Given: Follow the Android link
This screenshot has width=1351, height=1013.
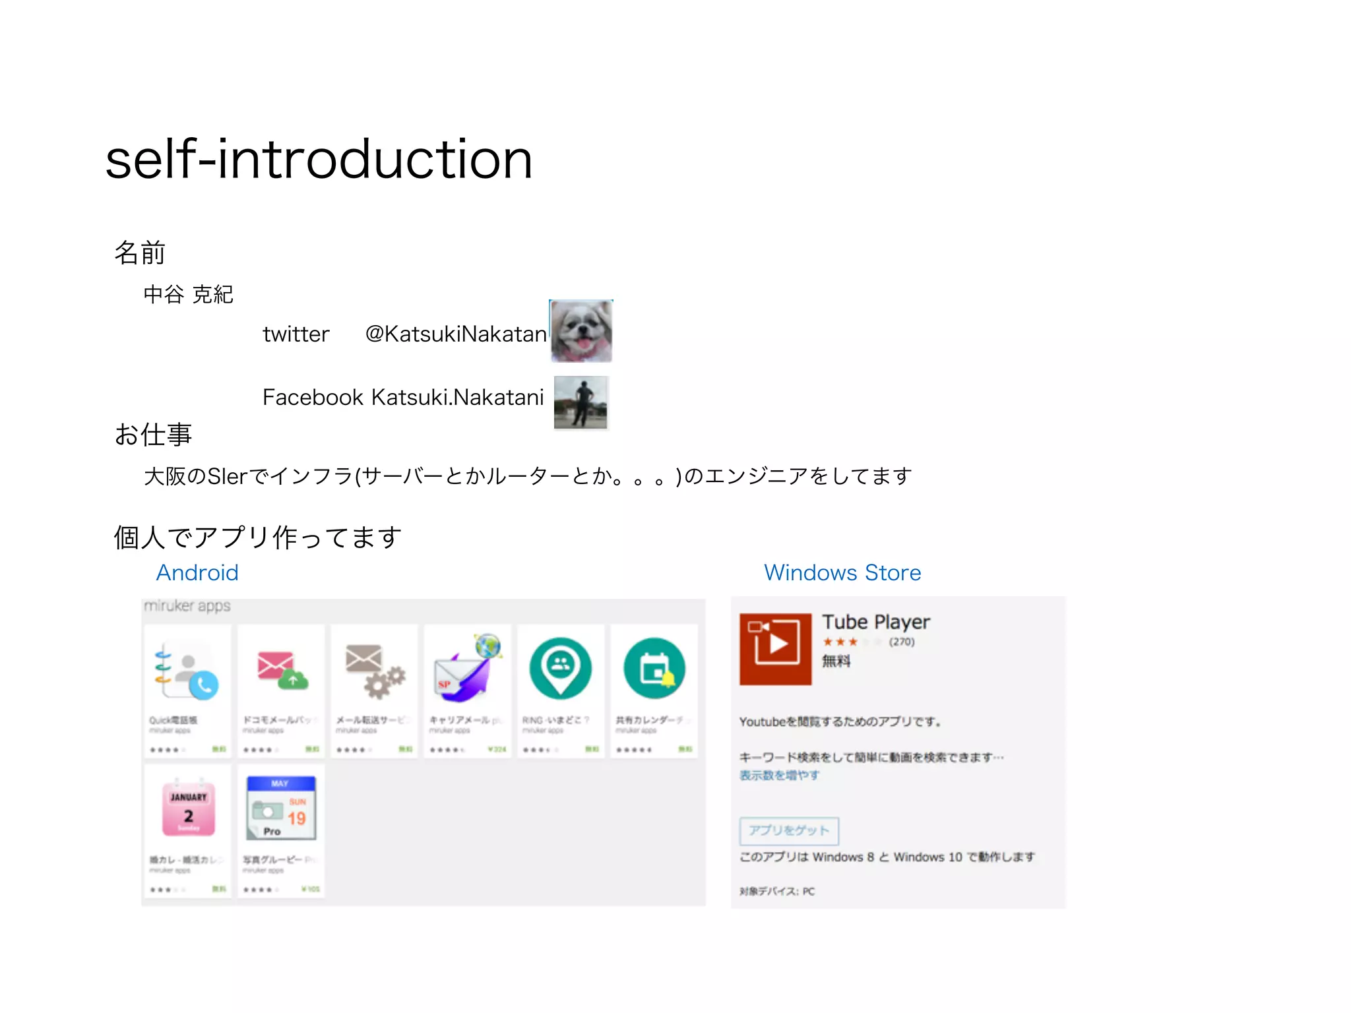Looking at the screenshot, I should [x=197, y=572].
